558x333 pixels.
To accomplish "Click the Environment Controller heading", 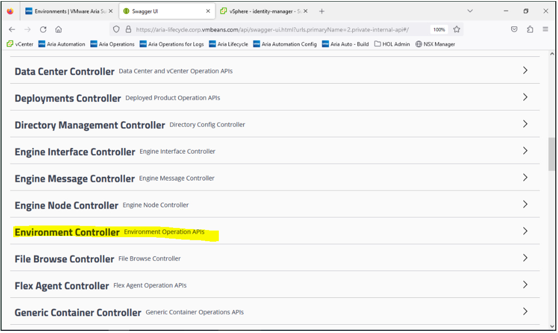I will pos(67,232).
